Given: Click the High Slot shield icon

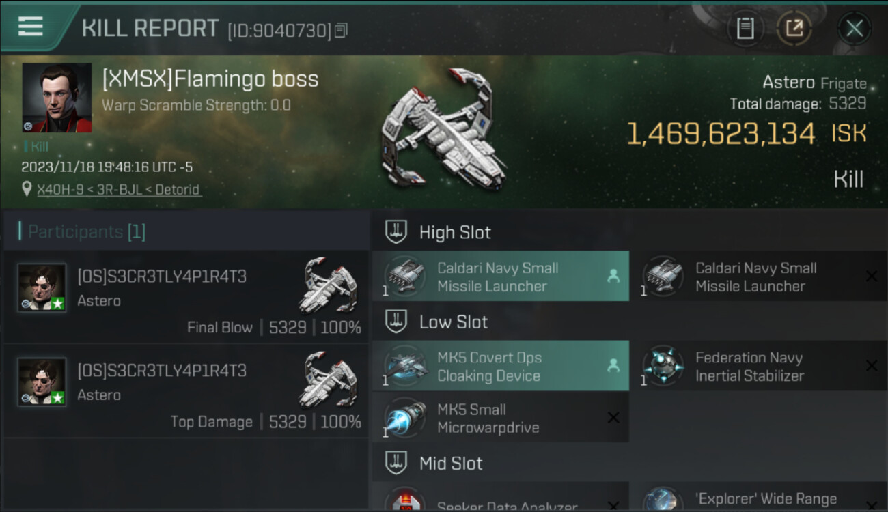Looking at the screenshot, I should pos(396,232).
